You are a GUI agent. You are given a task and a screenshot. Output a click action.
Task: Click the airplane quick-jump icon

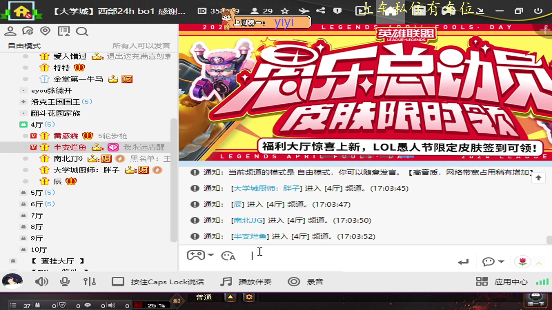[304, 11]
